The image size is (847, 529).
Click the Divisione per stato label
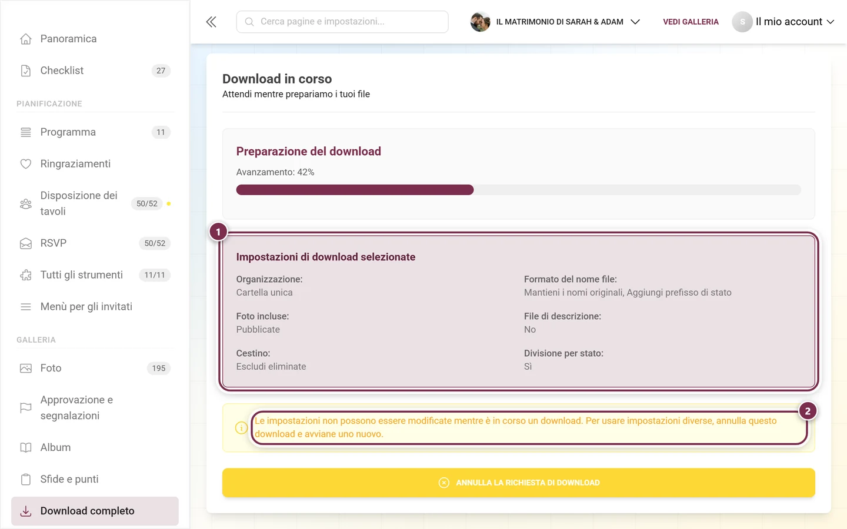pyautogui.click(x=563, y=353)
